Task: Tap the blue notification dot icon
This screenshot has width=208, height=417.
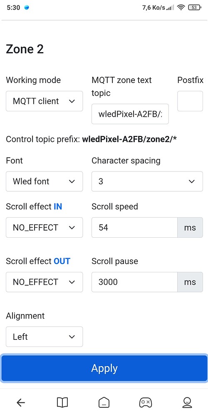Action: point(26,8)
